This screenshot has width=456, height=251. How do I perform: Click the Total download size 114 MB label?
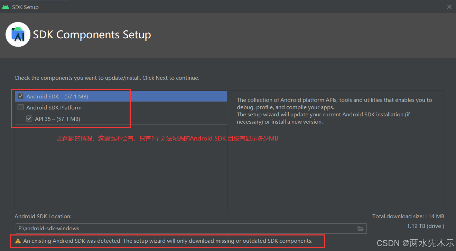point(408,216)
